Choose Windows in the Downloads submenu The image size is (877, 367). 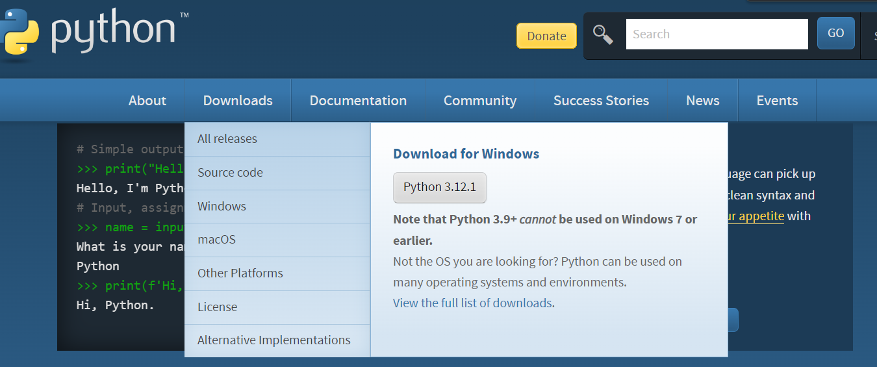click(277, 207)
